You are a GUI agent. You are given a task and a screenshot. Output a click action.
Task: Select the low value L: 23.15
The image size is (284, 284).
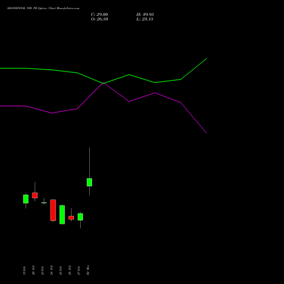(145, 19)
